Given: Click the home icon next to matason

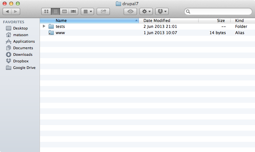Looking at the screenshot, I should pyautogui.click(x=9, y=35).
